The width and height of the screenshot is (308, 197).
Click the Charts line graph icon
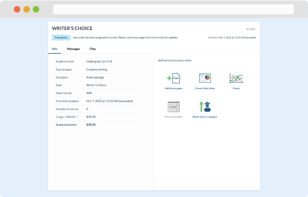click(236, 78)
